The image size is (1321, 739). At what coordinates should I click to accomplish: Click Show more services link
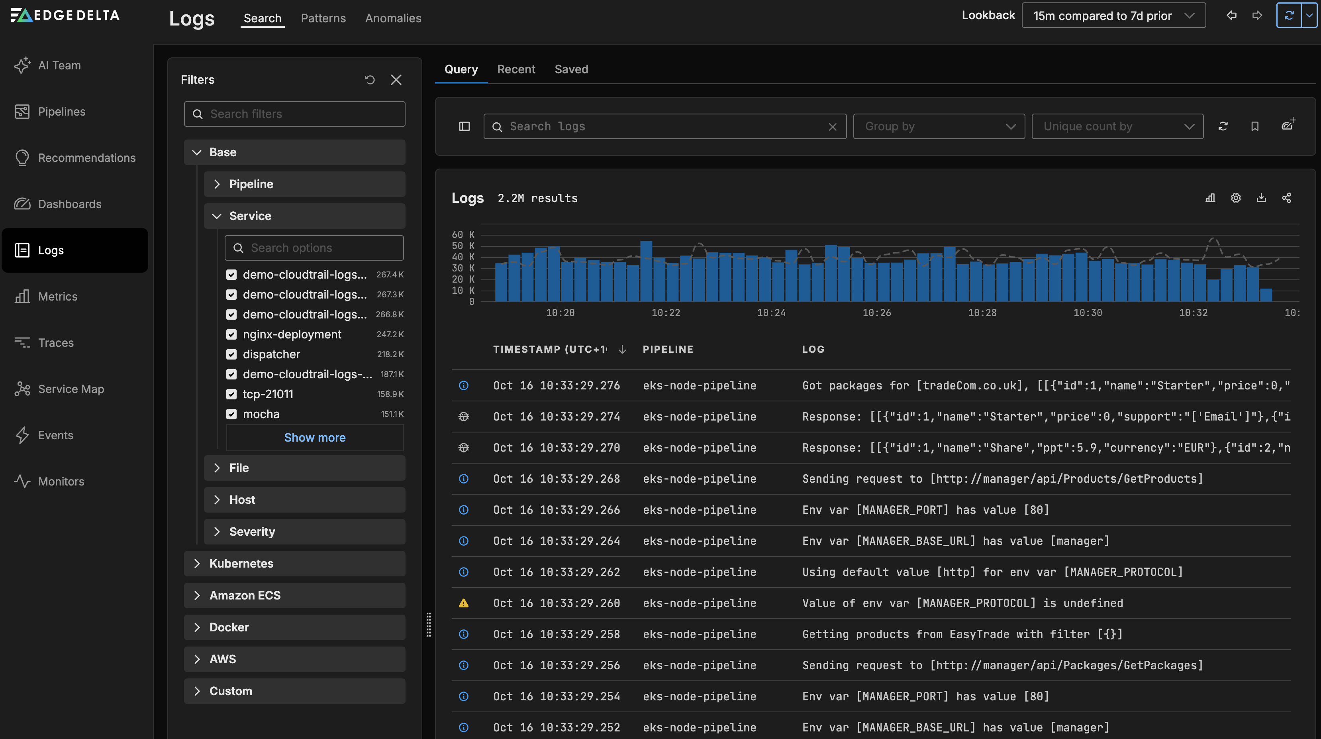click(x=315, y=438)
